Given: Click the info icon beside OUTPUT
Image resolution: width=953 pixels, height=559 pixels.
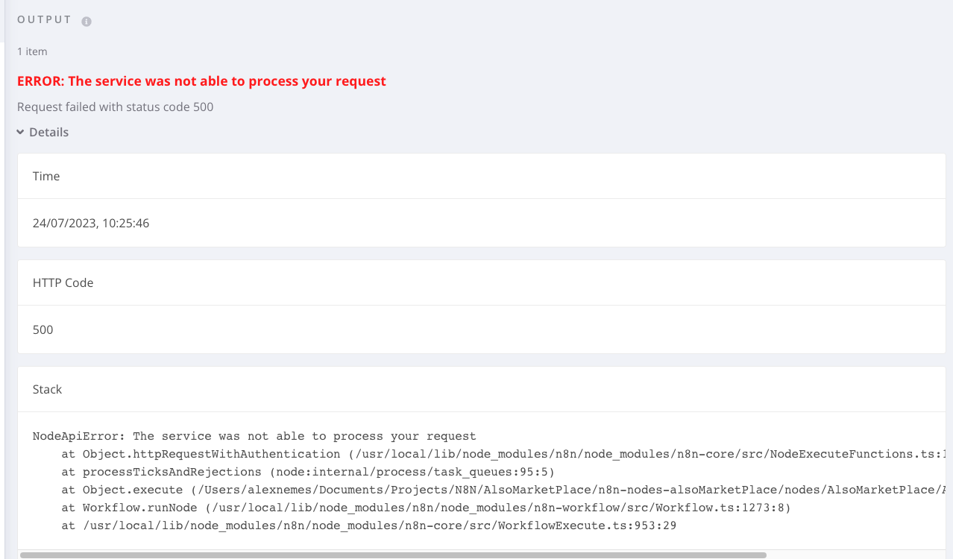Looking at the screenshot, I should [x=87, y=22].
